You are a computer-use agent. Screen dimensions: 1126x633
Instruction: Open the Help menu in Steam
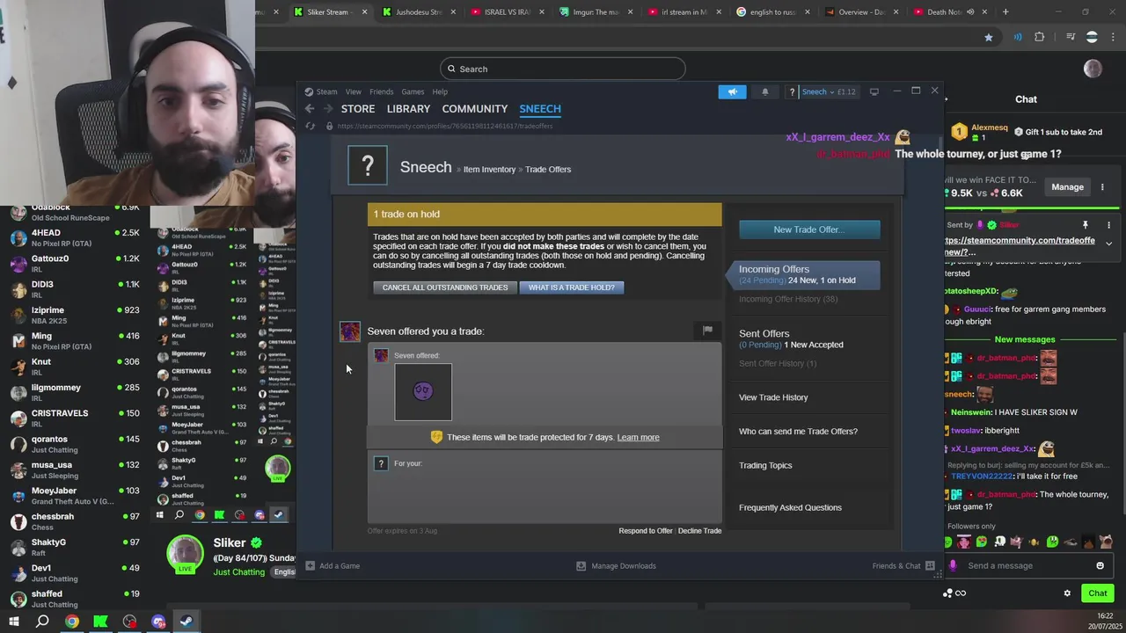(440, 91)
